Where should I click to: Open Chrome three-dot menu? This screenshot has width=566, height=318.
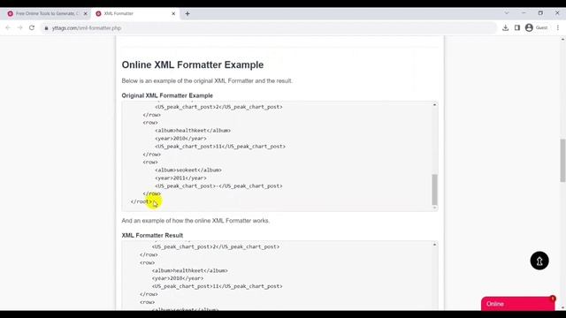[x=558, y=27]
